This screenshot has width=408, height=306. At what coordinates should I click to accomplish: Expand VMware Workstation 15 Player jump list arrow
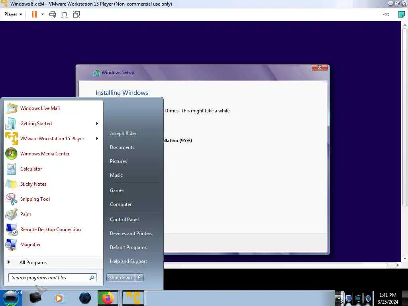click(97, 138)
